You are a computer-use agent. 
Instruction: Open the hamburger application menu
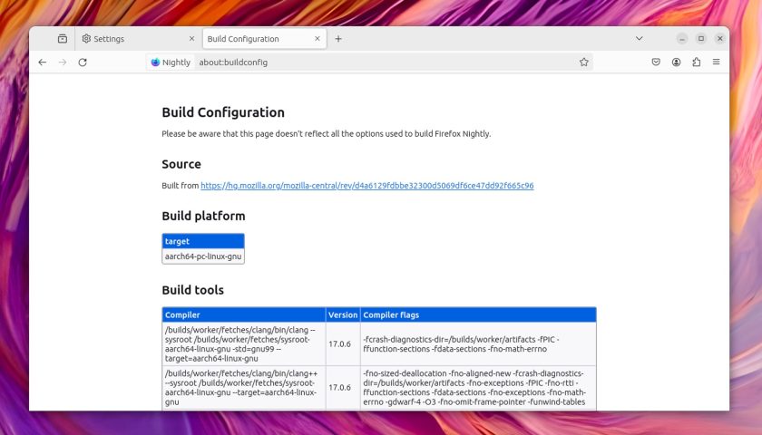coord(717,63)
